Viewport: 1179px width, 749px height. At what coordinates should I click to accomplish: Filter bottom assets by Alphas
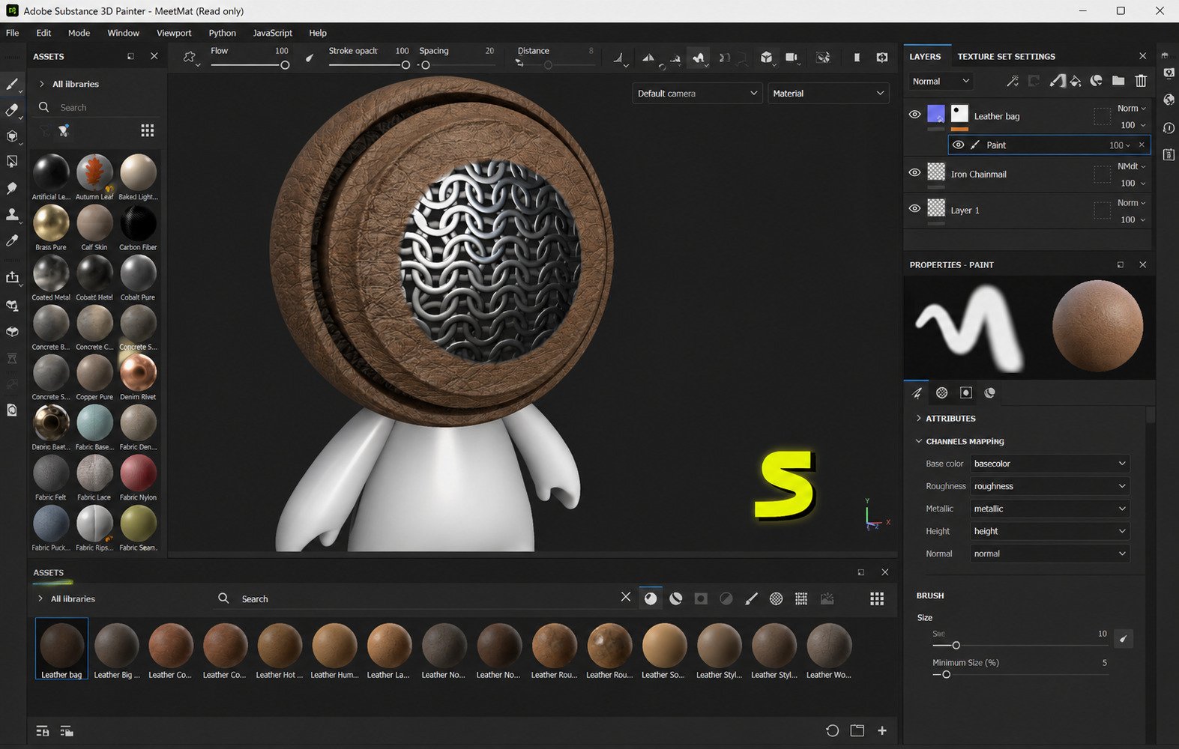[777, 598]
